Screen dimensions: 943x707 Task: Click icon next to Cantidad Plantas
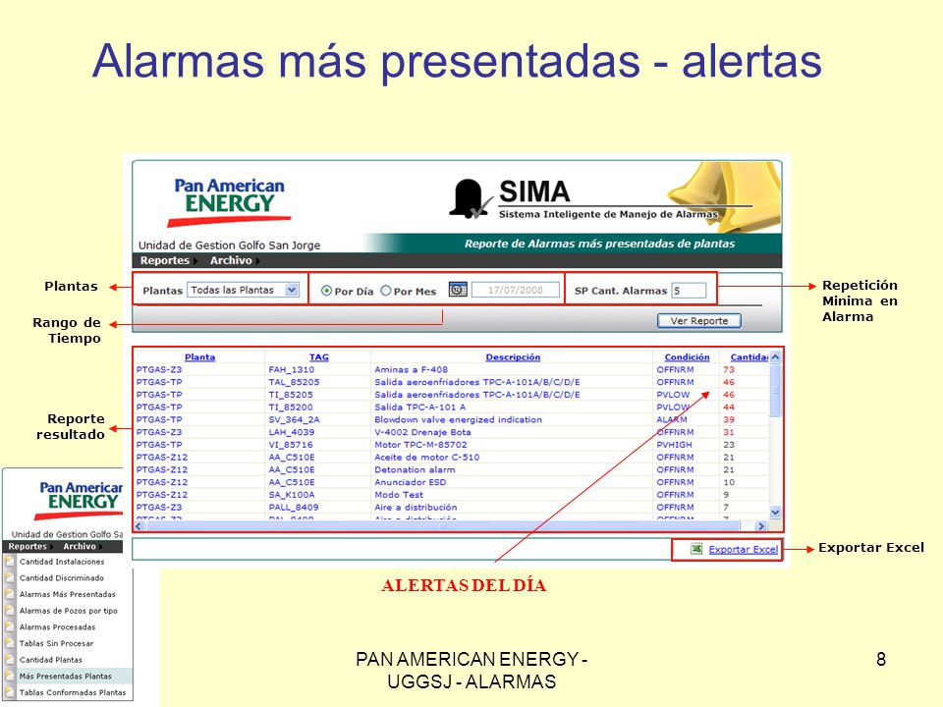point(10,660)
